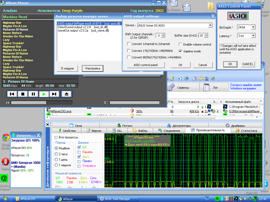Click the volume speaker tray icon
Viewport: 270px width, 202px height.
(x=246, y=199)
